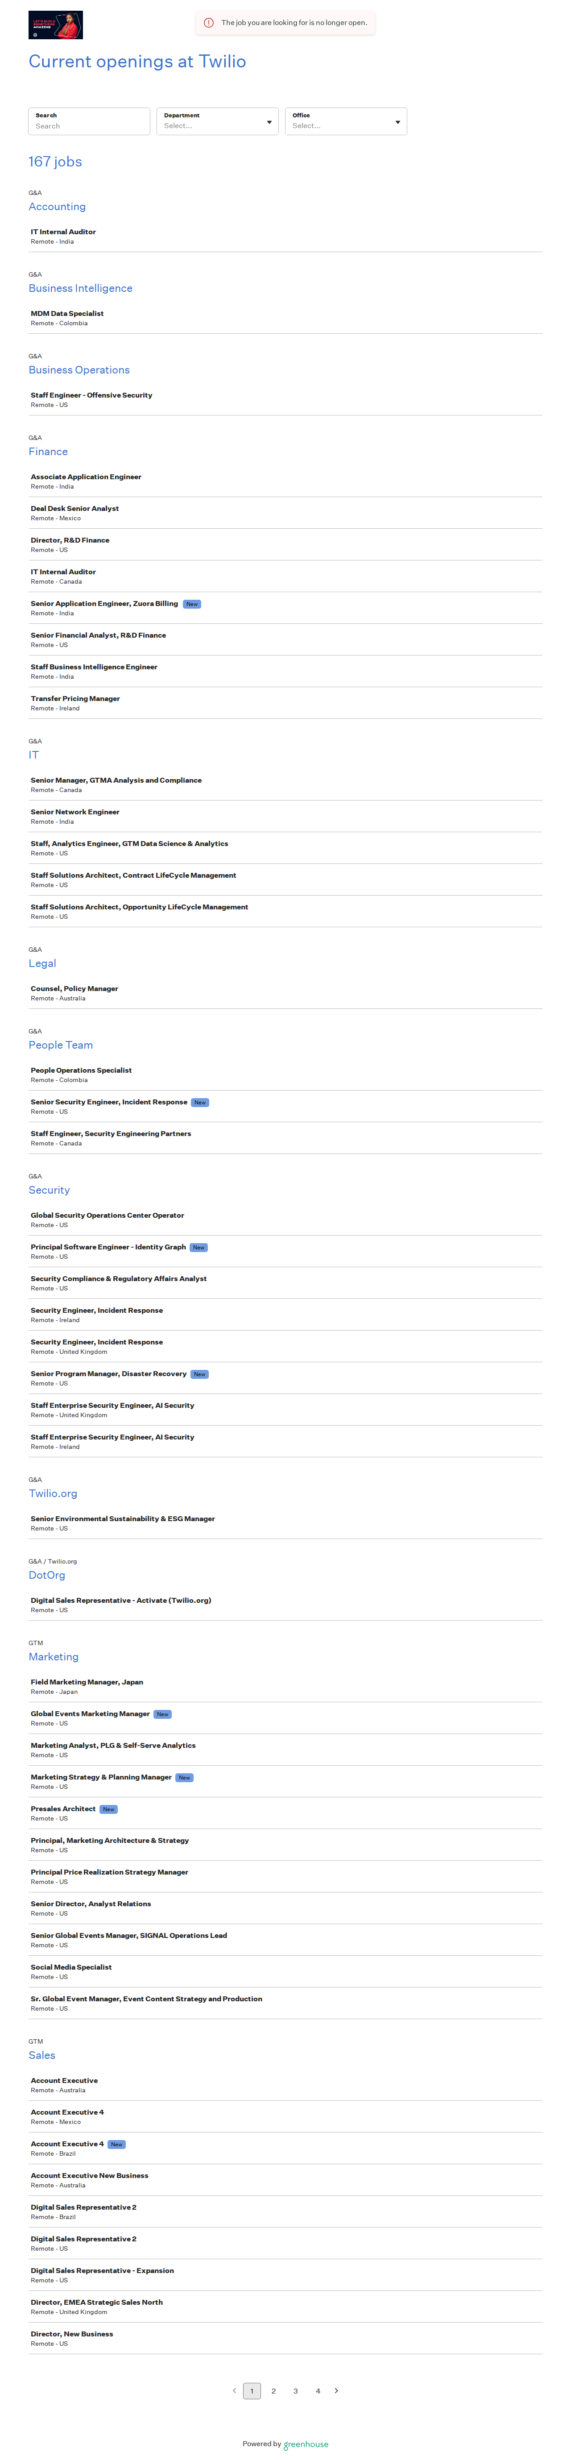Open Security Engineer, Incident Response in Ireland
Screen dimensions: 571x2460
tap(285, 1315)
